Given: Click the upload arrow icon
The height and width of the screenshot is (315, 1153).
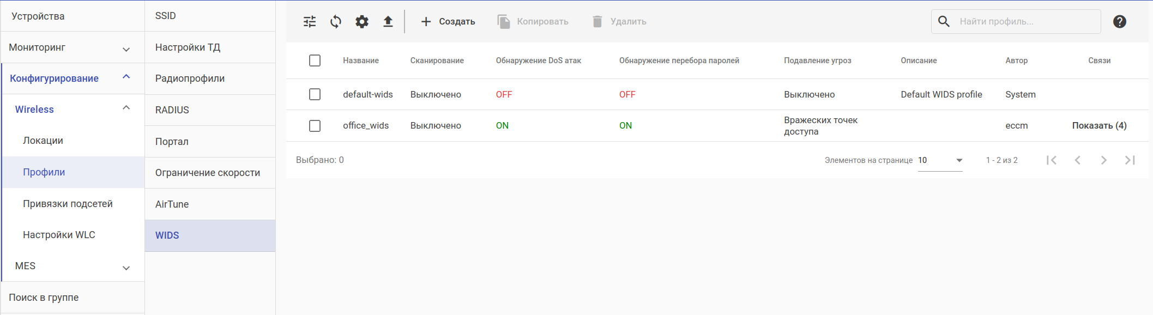Looking at the screenshot, I should (388, 22).
